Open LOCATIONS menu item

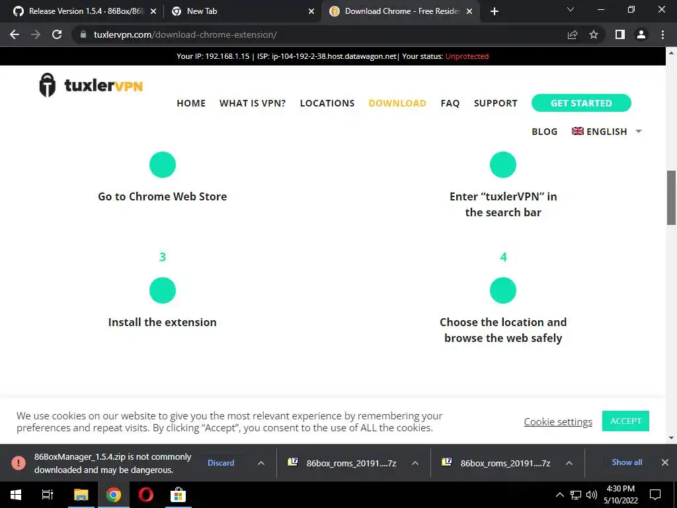tap(327, 103)
